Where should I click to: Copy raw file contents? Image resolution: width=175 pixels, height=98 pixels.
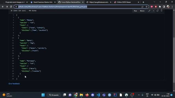coord(157,11)
